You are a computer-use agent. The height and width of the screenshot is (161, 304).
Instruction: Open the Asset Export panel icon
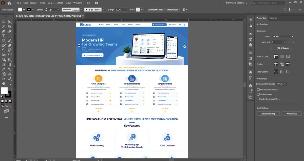point(250,91)
